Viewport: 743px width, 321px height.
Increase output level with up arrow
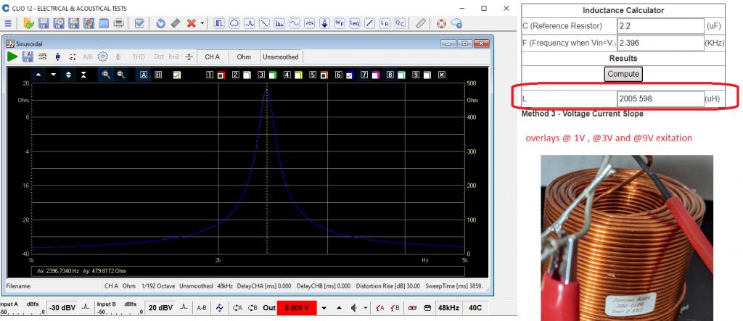(x=340, y=308)
